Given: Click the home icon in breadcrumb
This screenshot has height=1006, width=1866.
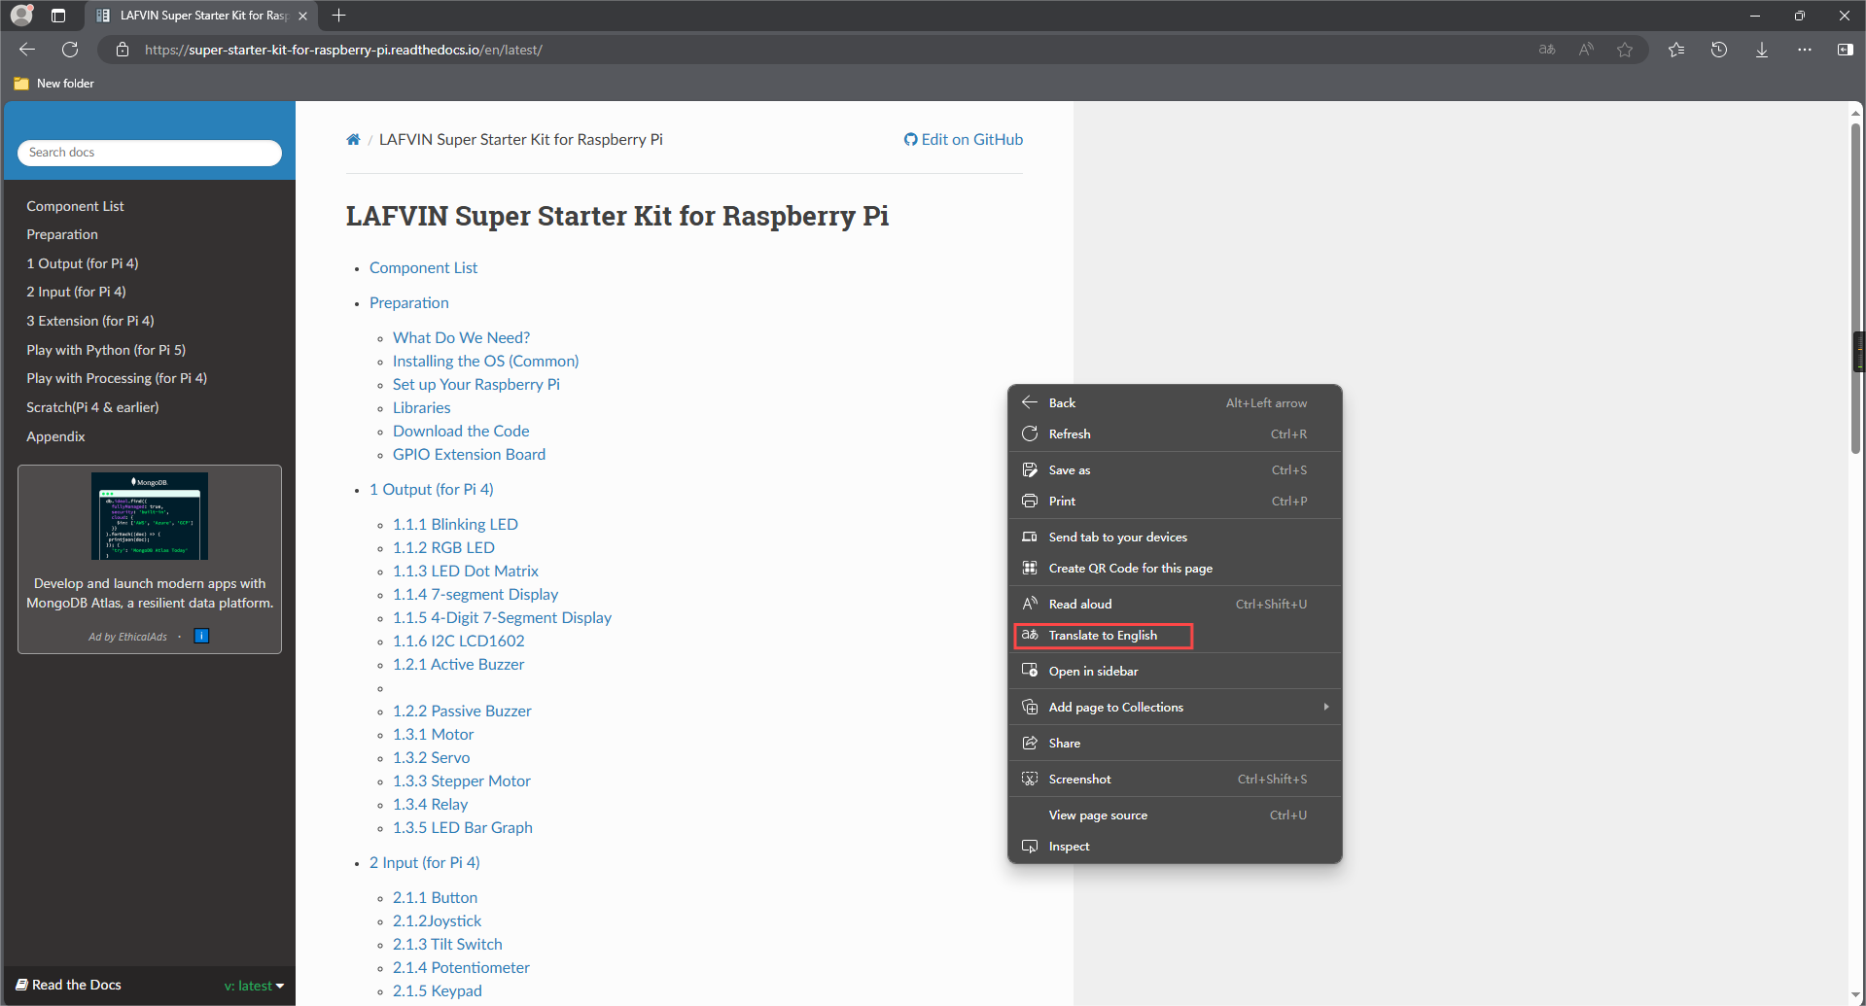Looking at the screenshot, I should [x=353, y=140].
